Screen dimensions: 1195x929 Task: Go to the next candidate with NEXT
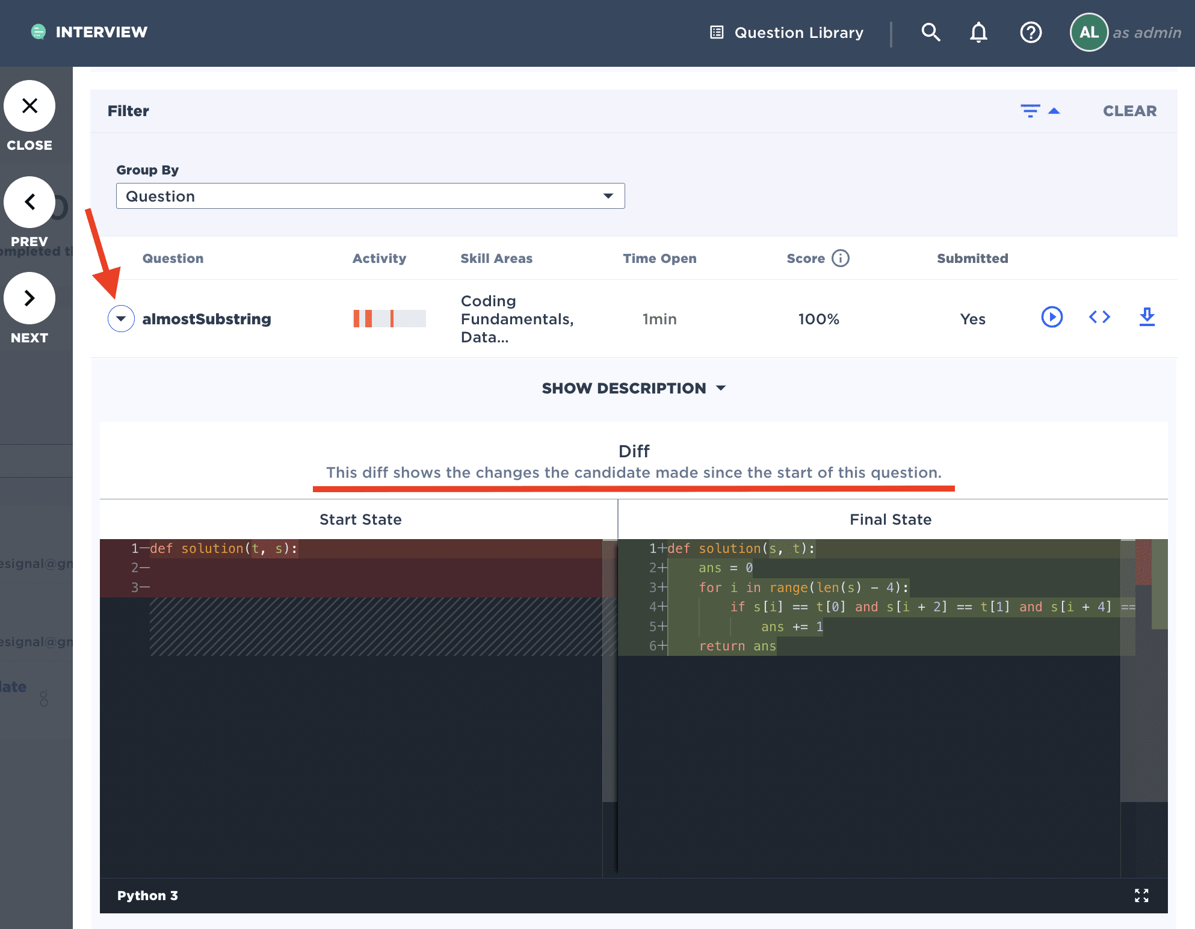[x=29, y=298]
